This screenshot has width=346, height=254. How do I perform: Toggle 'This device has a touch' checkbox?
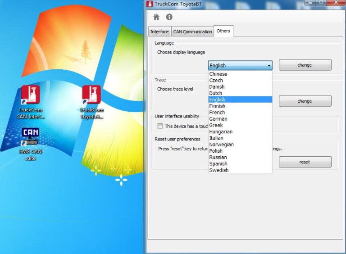160,126
